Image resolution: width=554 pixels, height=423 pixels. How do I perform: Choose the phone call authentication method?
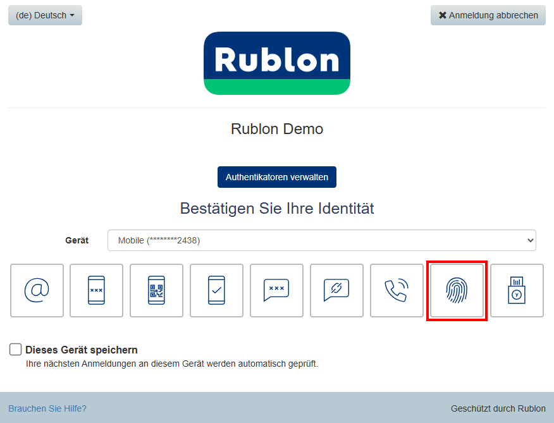[x=397, y=290]
